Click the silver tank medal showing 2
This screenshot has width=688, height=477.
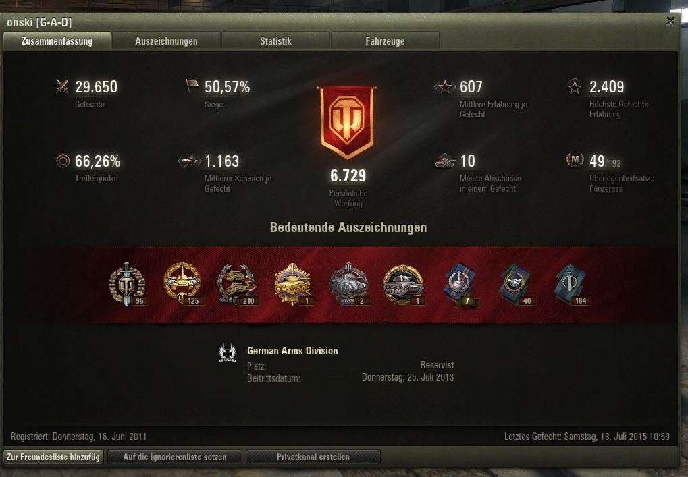point(348,284)
